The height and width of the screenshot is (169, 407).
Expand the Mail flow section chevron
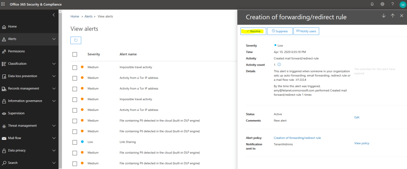(54, 138)
